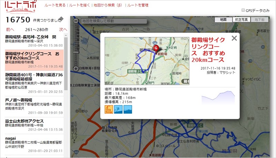Go to previous results with 前へ
This screenshot has height=158, width=276.
(10, 29)
